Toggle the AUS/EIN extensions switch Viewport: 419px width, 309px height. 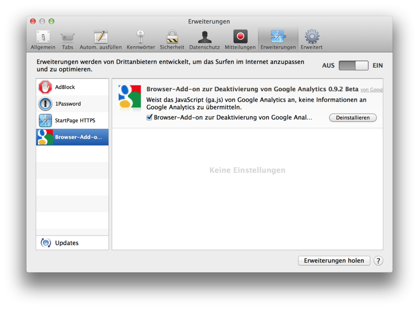[354, 65]
